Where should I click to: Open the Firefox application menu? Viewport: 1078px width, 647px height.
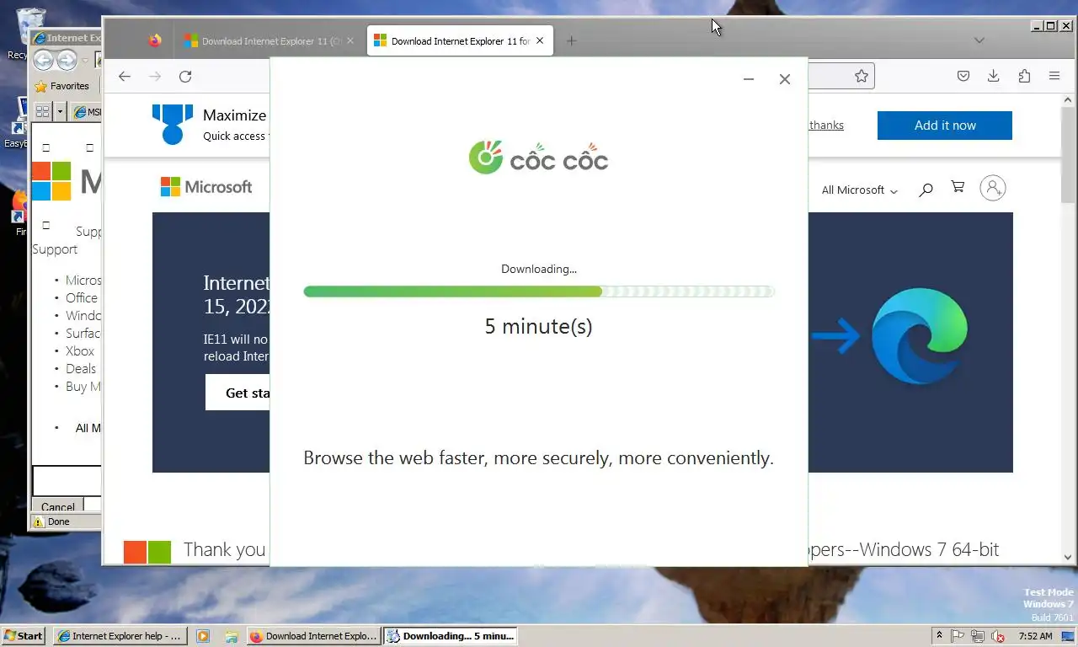[1054, 76]
